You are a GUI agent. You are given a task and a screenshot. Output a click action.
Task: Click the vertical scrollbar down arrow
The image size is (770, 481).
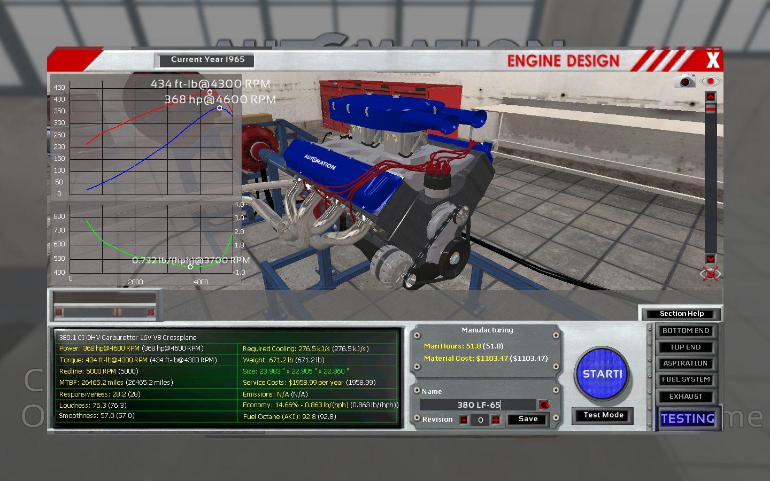(710, 259)
